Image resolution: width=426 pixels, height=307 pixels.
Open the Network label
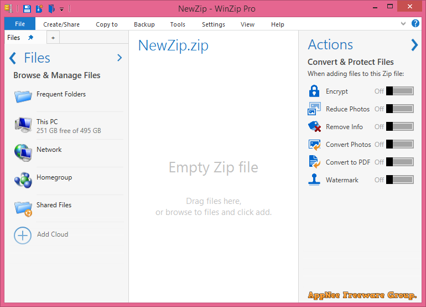point(49,150)
